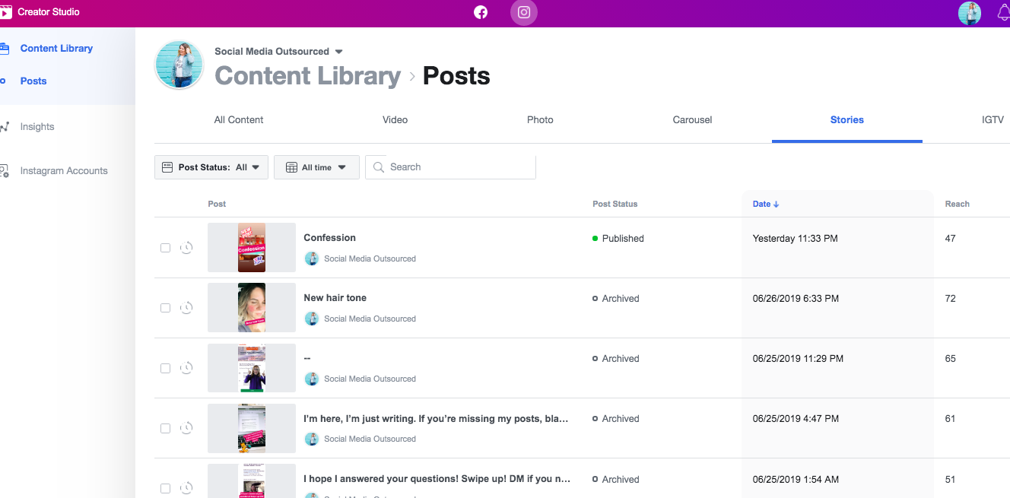This screenshot has height=498, width=1010.
Task: Click the Creator Studio logo icon
Action: coord(5,12)
